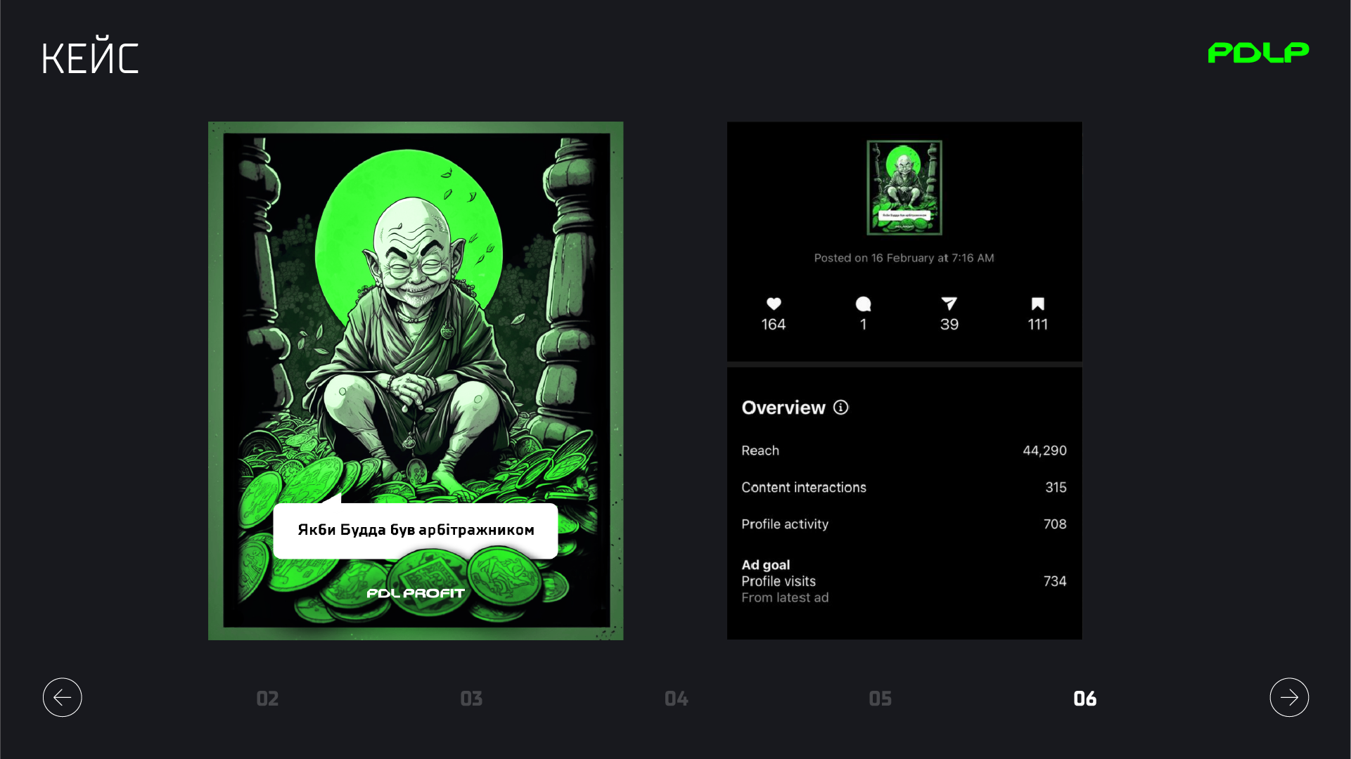Go to slide 04
Image resolution: width=1351 pixels, height=759 pixels.
676,699
